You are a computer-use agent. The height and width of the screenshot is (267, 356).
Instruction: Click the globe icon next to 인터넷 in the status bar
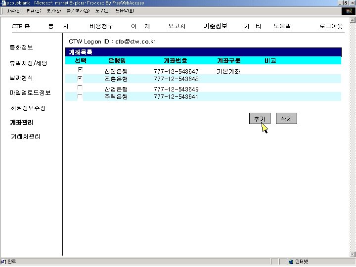[x=291, y=262]
